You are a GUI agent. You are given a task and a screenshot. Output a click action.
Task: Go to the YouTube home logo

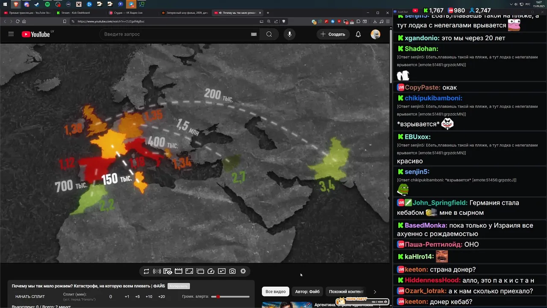36,34
